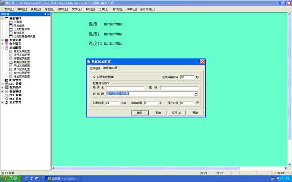Image resolution: width=292 pixels, height=182 pixels.
Task: Collapse the 画面窗口 tree node
Action: tap(2, 18)
